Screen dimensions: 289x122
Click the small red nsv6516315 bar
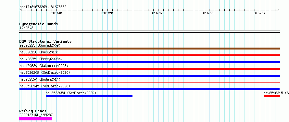click(272, 96)
